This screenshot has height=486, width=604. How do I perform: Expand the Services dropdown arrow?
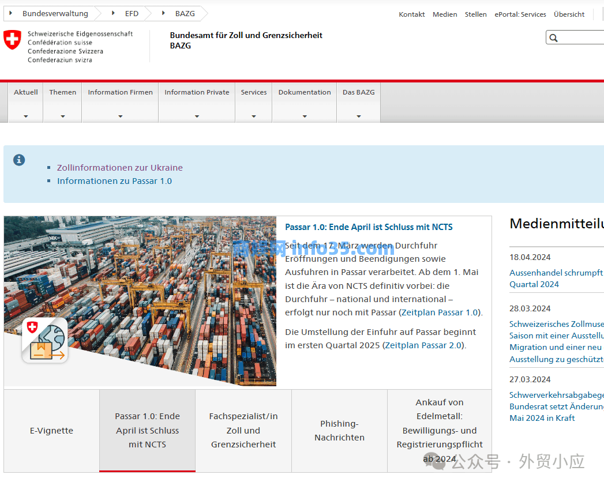tap(254, 116)
